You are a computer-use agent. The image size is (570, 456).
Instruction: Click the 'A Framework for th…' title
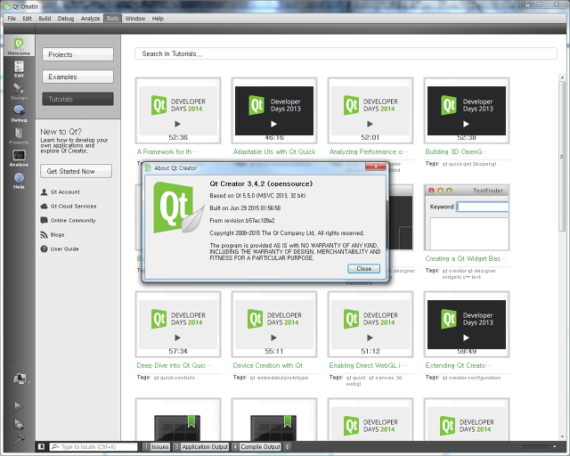(167, 151)
